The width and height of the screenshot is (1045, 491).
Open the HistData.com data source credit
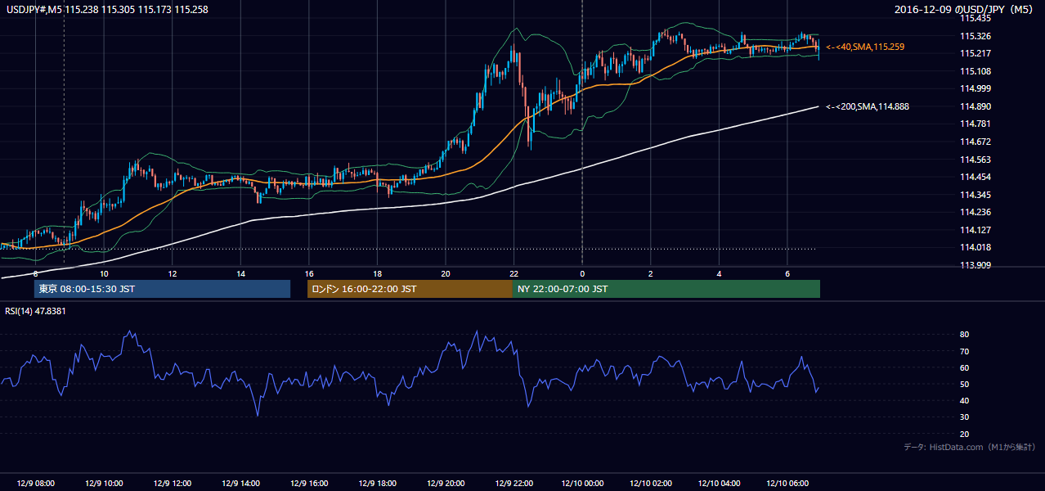tap(969, 447)
